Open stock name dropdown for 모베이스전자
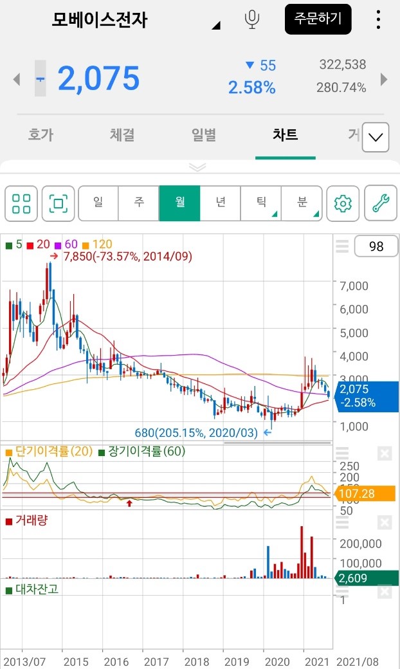The image size is (400, 669). 216,26
